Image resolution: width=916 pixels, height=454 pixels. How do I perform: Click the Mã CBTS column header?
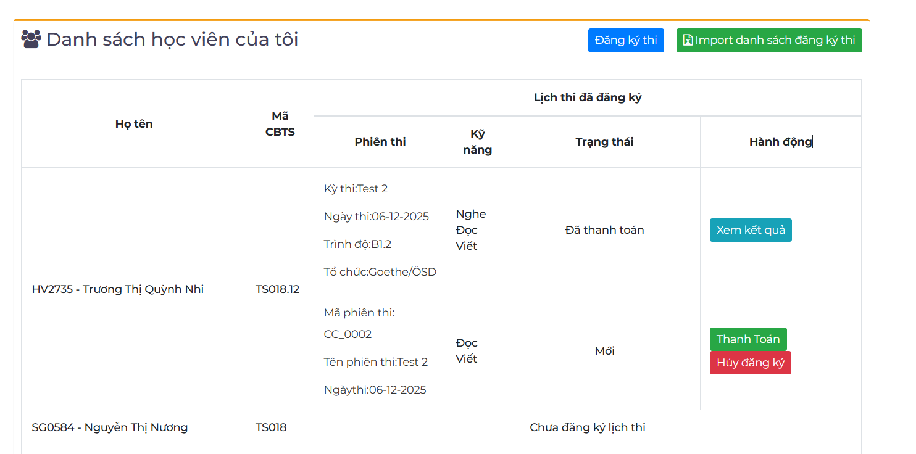(280, 124)
